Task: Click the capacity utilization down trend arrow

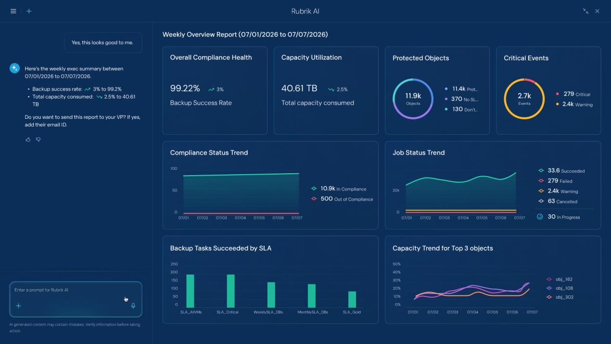Action: tap(331, 89)
